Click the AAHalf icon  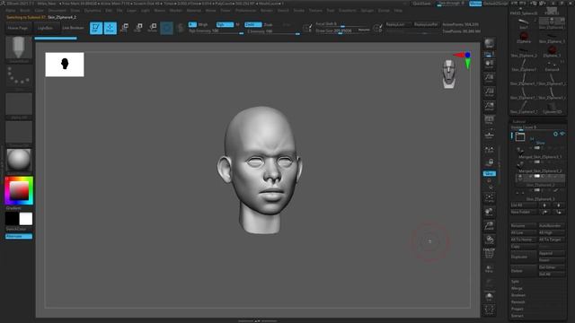(x=489, y=106)
